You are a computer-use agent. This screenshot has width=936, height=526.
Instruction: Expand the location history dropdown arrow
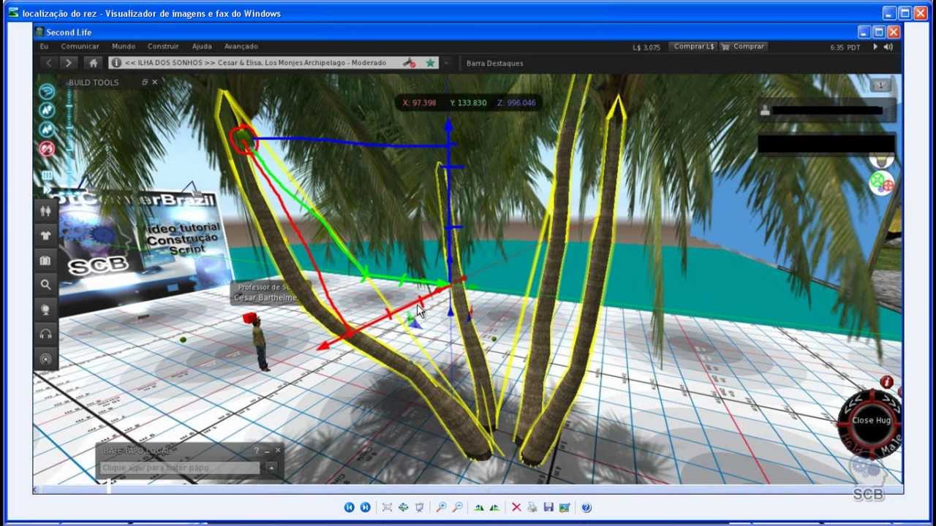447,63
